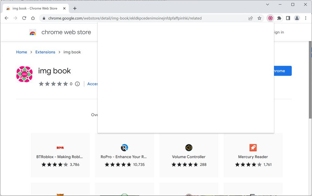Open Extensions breadcrumb link

(45, 52)
